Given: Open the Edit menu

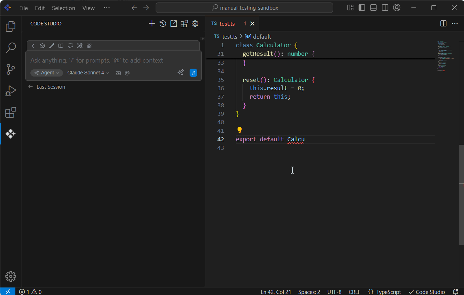Looking at the screenshot, I should (x=40, y=8).
